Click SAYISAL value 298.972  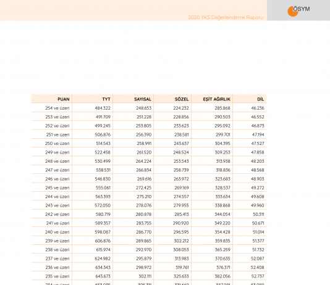click(x=143, y=267)
